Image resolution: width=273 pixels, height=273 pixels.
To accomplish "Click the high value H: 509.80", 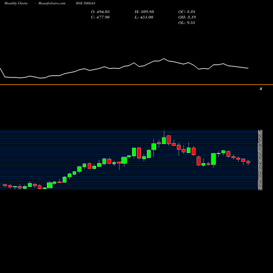I will [144, 12].
